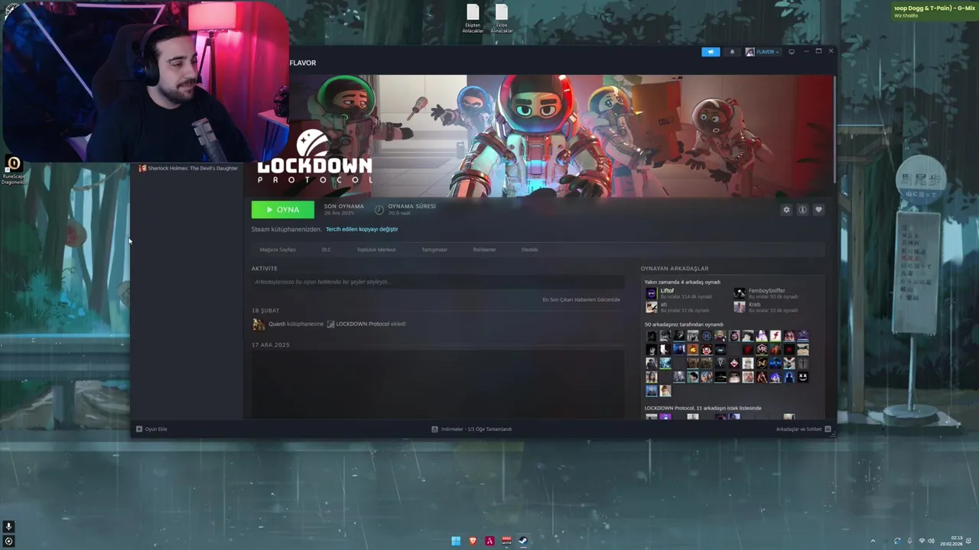Open 'En Son Çıkan Haberleri Görüntüle' link

(581, 299)
